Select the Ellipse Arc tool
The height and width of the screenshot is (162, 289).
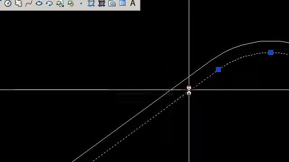pyautogui.click(x=49, y=3)
